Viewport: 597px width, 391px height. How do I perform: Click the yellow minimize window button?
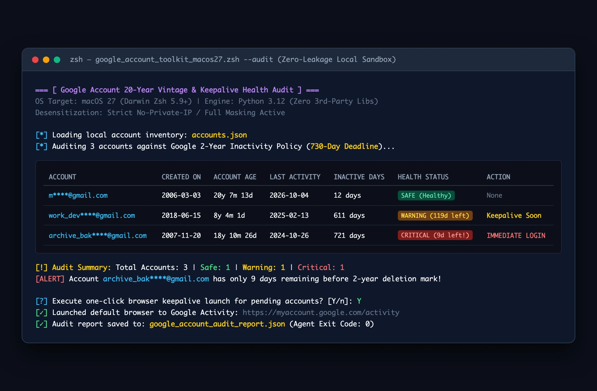point(46,60)
